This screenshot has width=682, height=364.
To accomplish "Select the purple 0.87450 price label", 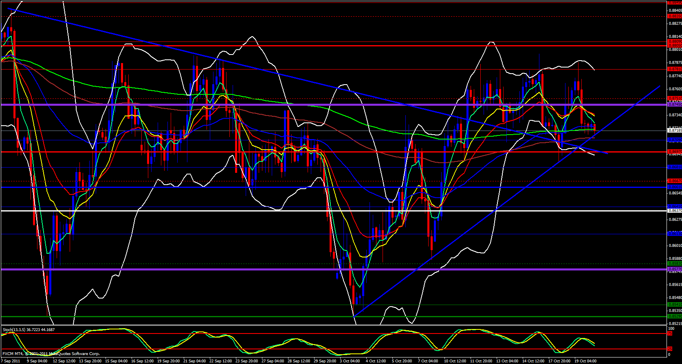I will (674, 105).
